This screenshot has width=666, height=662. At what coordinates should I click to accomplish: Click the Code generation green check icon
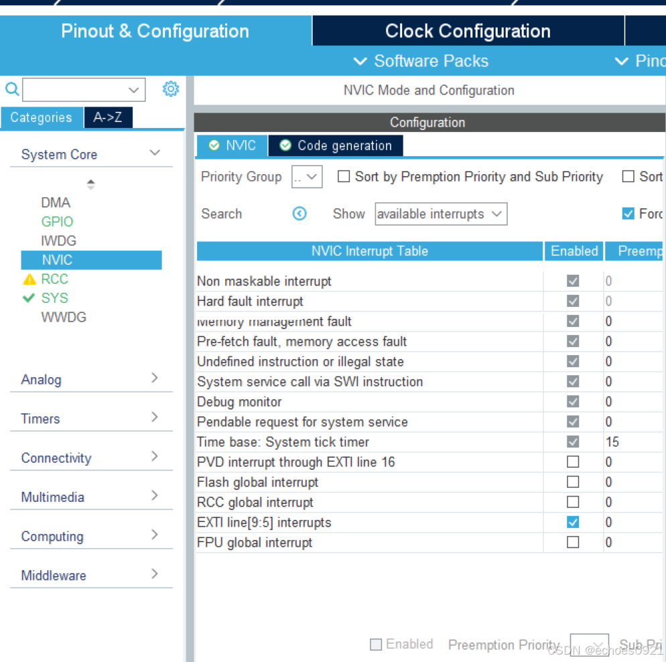(x=285, y=145)
